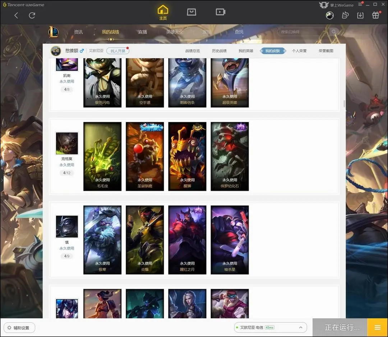
Task: Open the 历史战绩 sub-tab
Action: click(219, 51)
